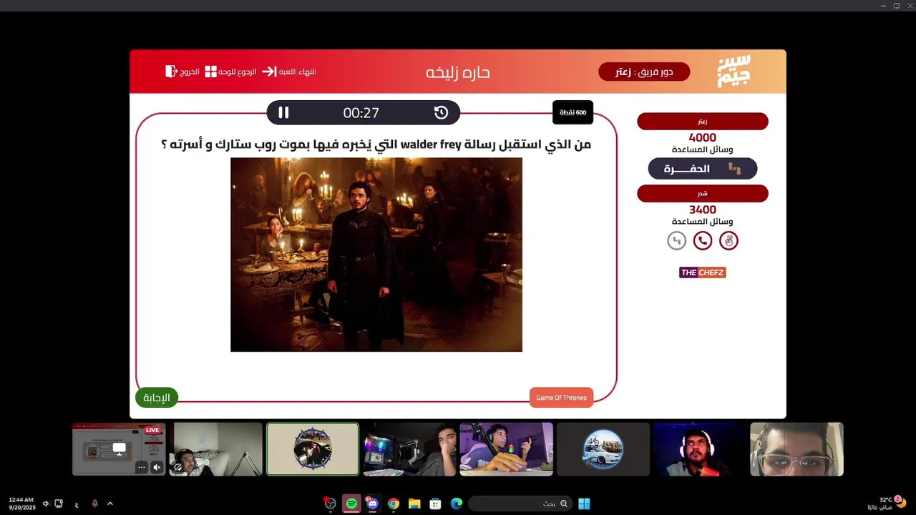Open Google Chrome from the taskbar
Image resolution: width=916 pixels, height=515 pixels.
point(394,504)
